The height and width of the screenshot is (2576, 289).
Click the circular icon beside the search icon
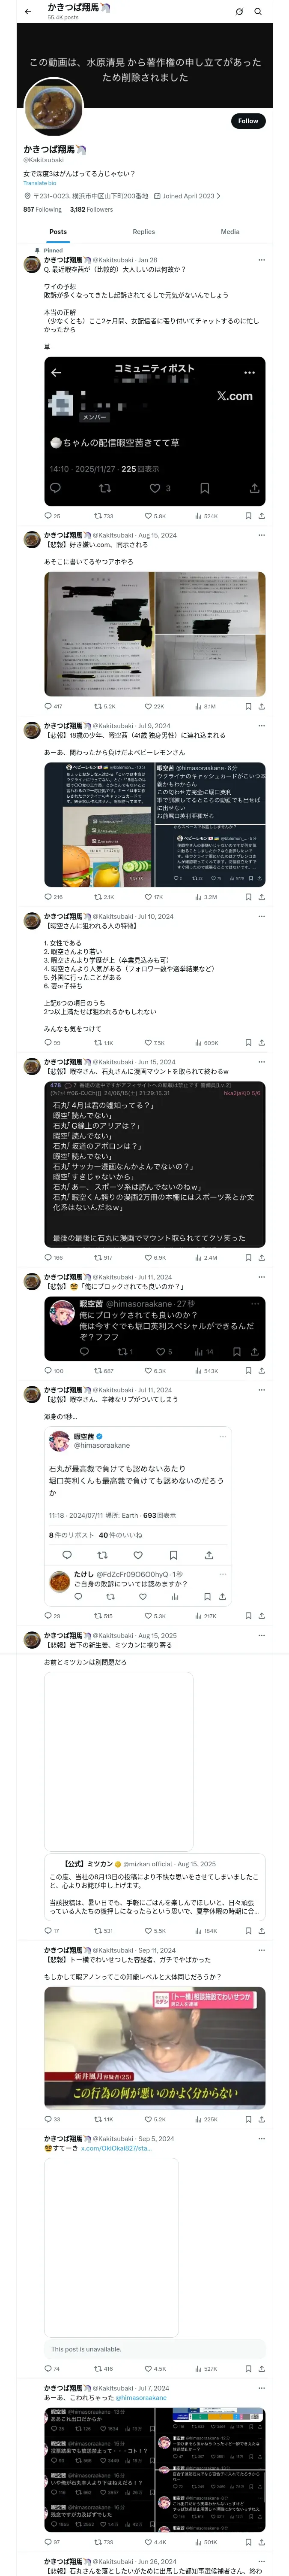(x=239, y=12)
